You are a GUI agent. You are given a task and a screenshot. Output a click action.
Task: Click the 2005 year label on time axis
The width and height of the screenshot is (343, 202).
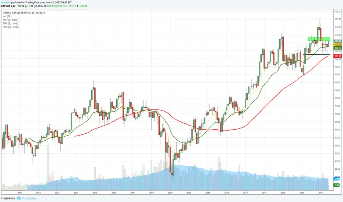click(x=95, y=192)
